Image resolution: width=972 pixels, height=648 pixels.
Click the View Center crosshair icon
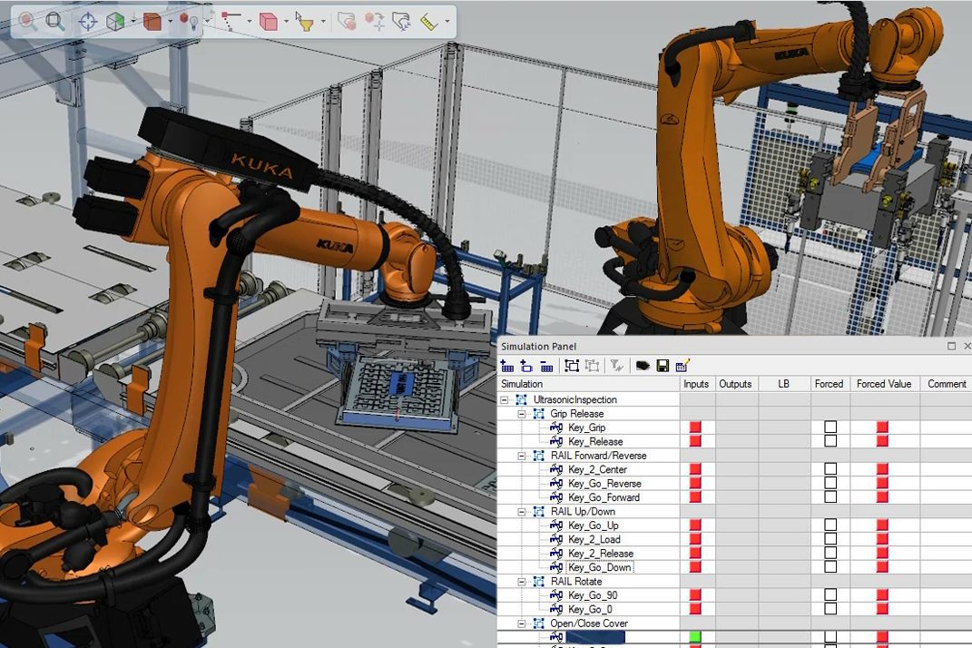pyautogui.click(x=88, y=22)
